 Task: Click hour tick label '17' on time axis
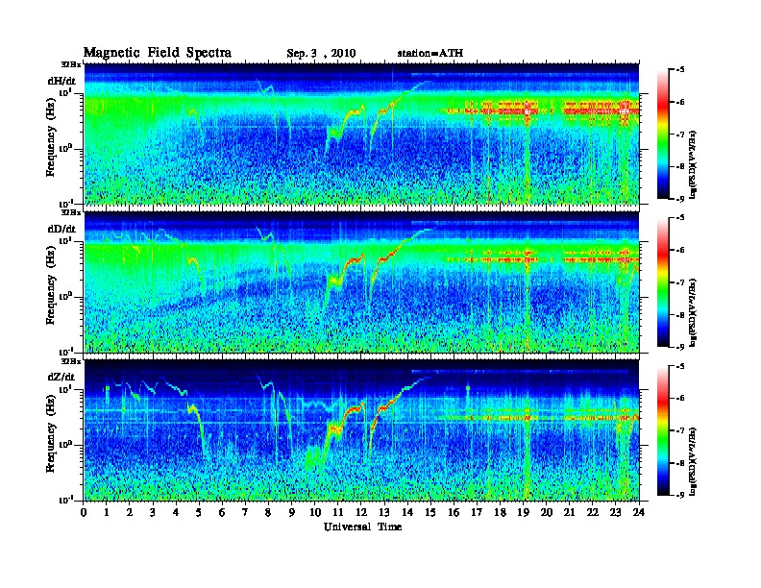pos(478,512)
